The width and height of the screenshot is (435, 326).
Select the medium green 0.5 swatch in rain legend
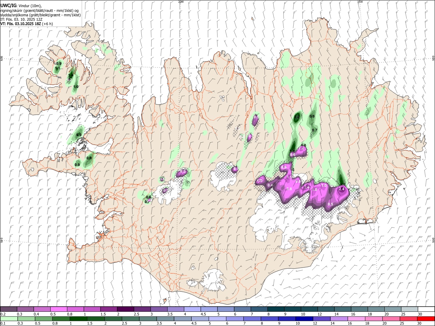pos(43,319)
